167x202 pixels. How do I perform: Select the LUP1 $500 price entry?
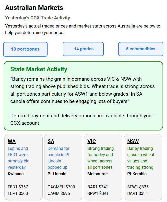pyautogui.click(x=18, y=193)
